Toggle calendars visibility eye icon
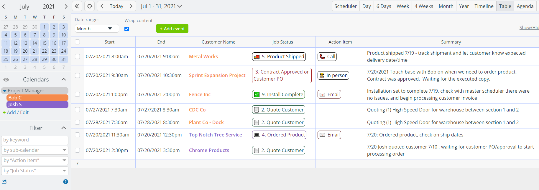Image resolution: width=539 pixels, height=190 pixels. (x=6, y=80)
